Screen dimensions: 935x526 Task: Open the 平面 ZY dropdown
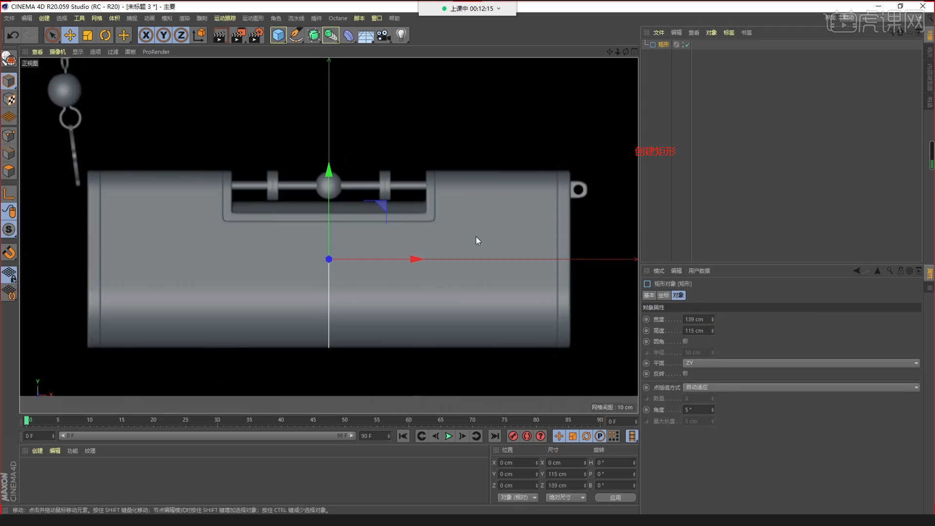[801, 363]
